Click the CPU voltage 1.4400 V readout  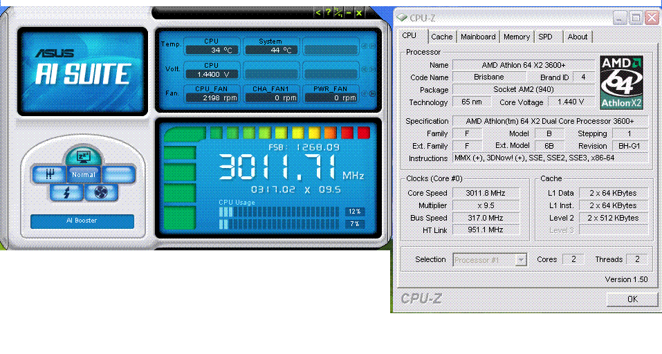[x=212, y=74]
